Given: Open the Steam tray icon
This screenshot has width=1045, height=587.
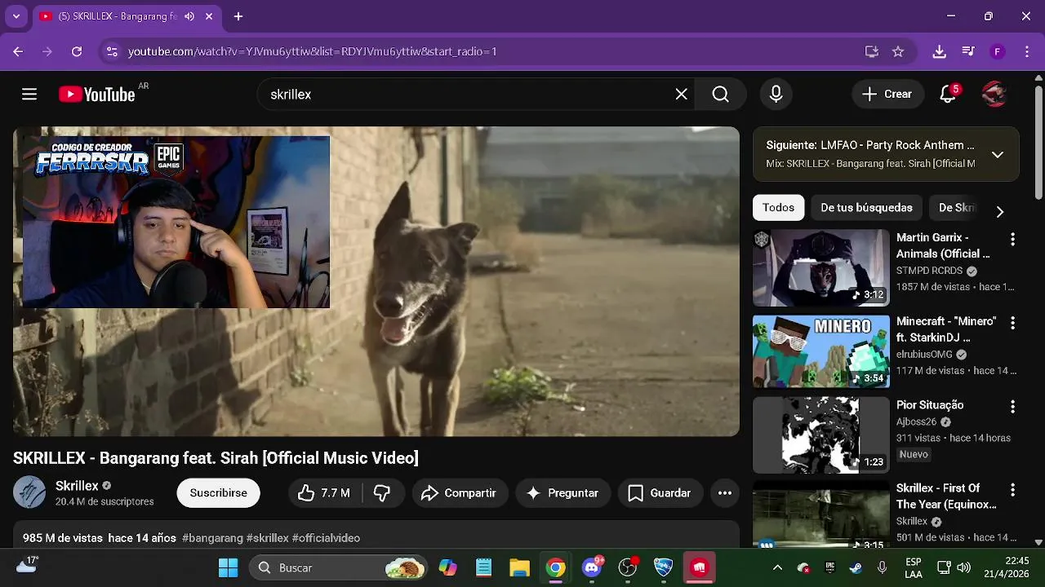Looking at the screenshot, I should pos(856,567).
